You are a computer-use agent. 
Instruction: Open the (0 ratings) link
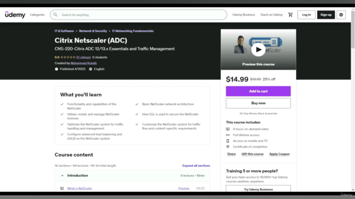pos(83,57)
